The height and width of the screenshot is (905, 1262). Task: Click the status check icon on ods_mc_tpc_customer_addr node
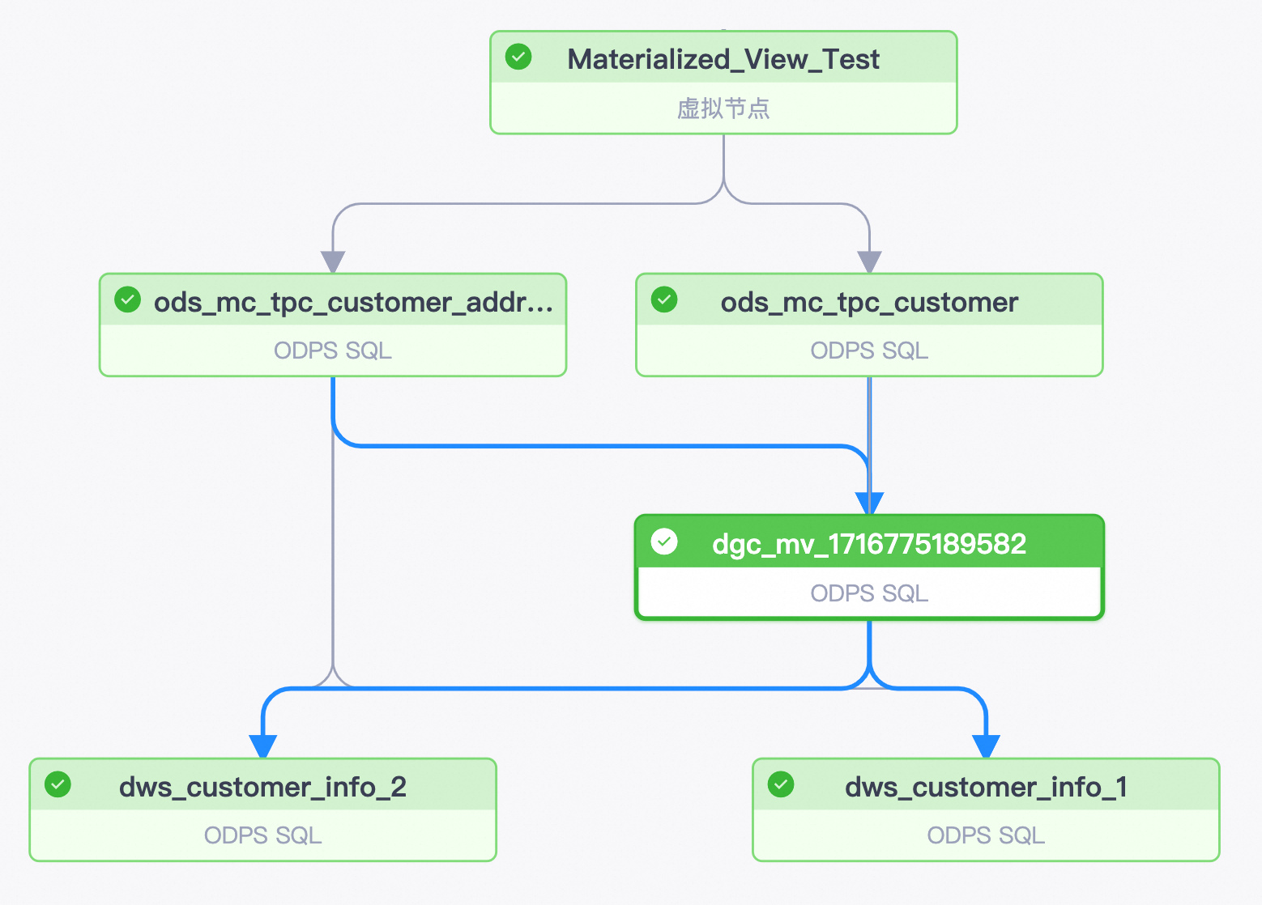(127, 300)
